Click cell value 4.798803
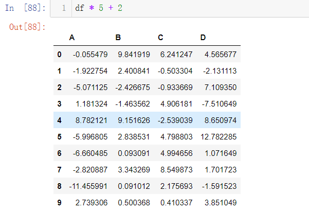Viewport: 309px width, 211px height. [176, 137]
